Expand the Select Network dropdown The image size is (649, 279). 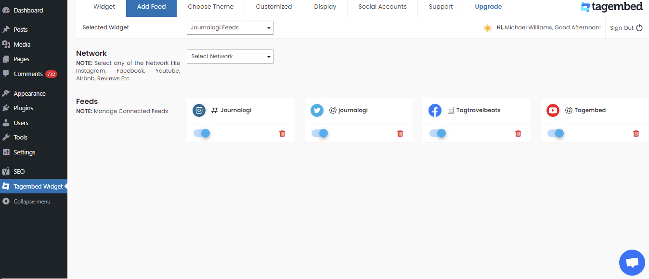230,57
